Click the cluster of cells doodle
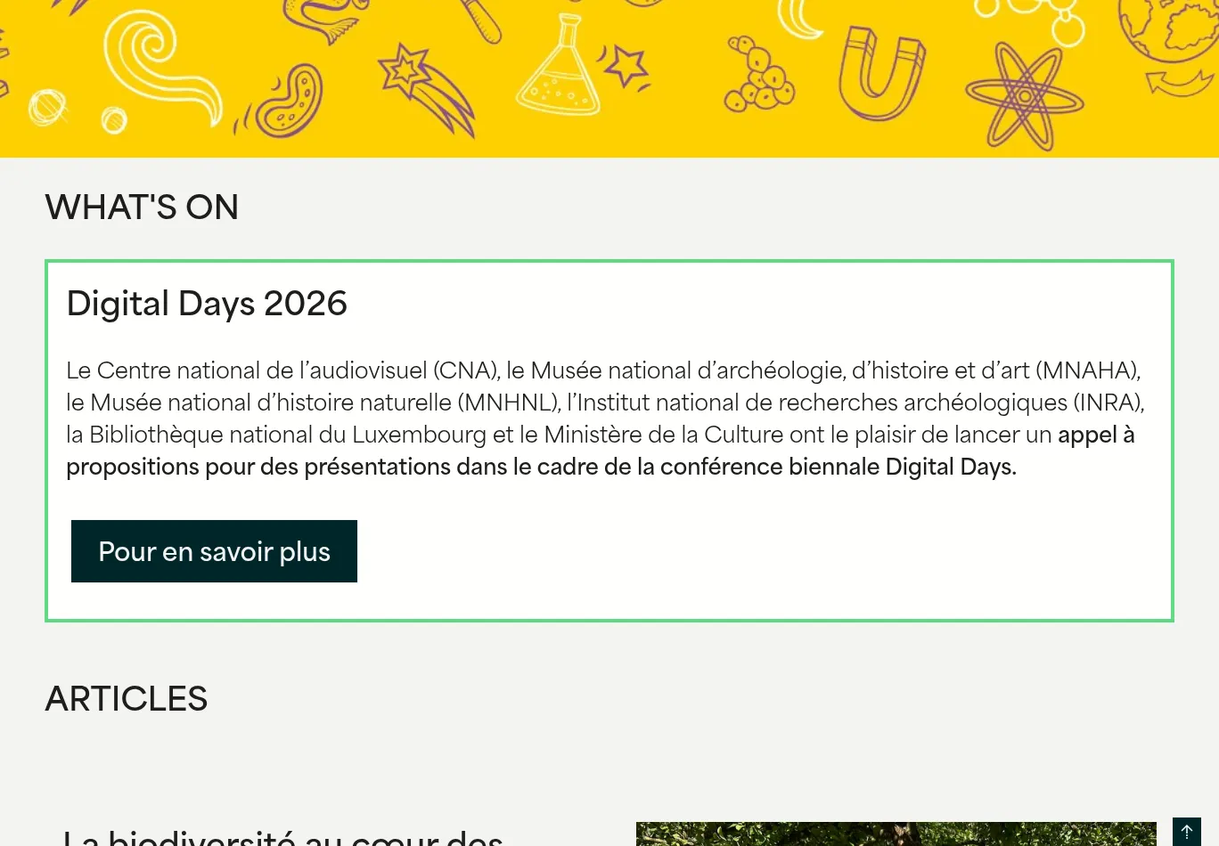The height and width of the screenshot is (846, 1219). pos(758,75)
